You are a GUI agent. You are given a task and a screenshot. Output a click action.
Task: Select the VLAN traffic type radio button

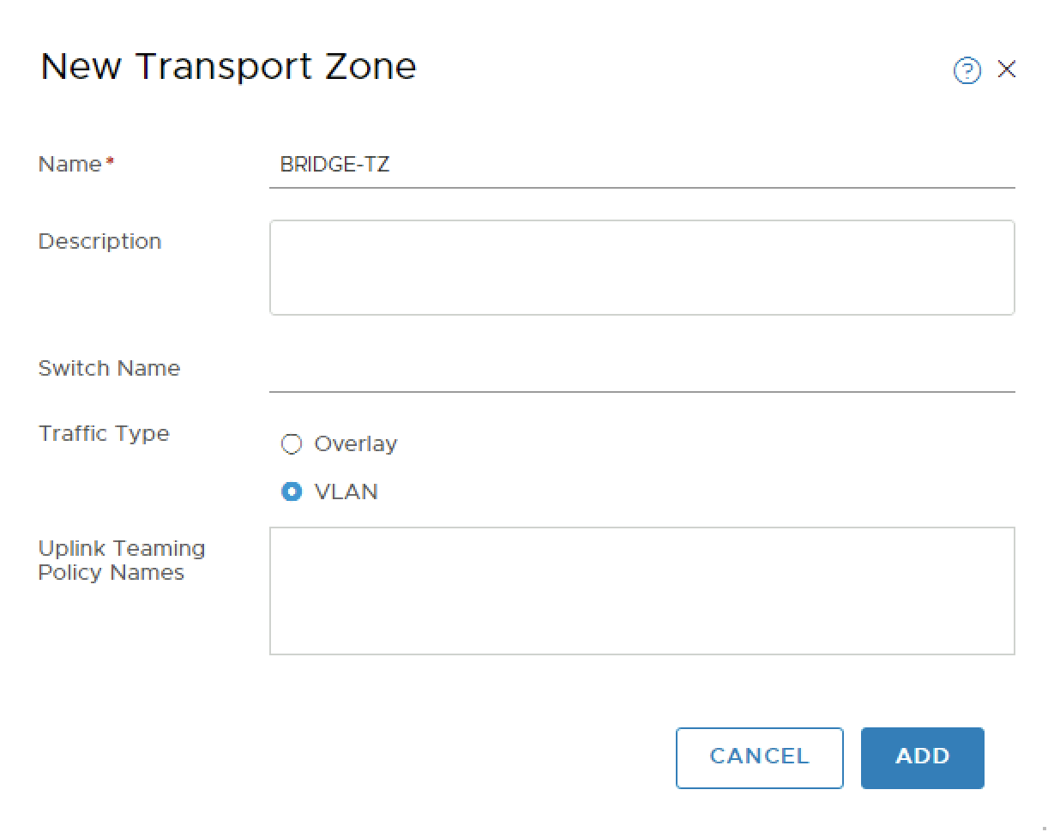(292, 492)
